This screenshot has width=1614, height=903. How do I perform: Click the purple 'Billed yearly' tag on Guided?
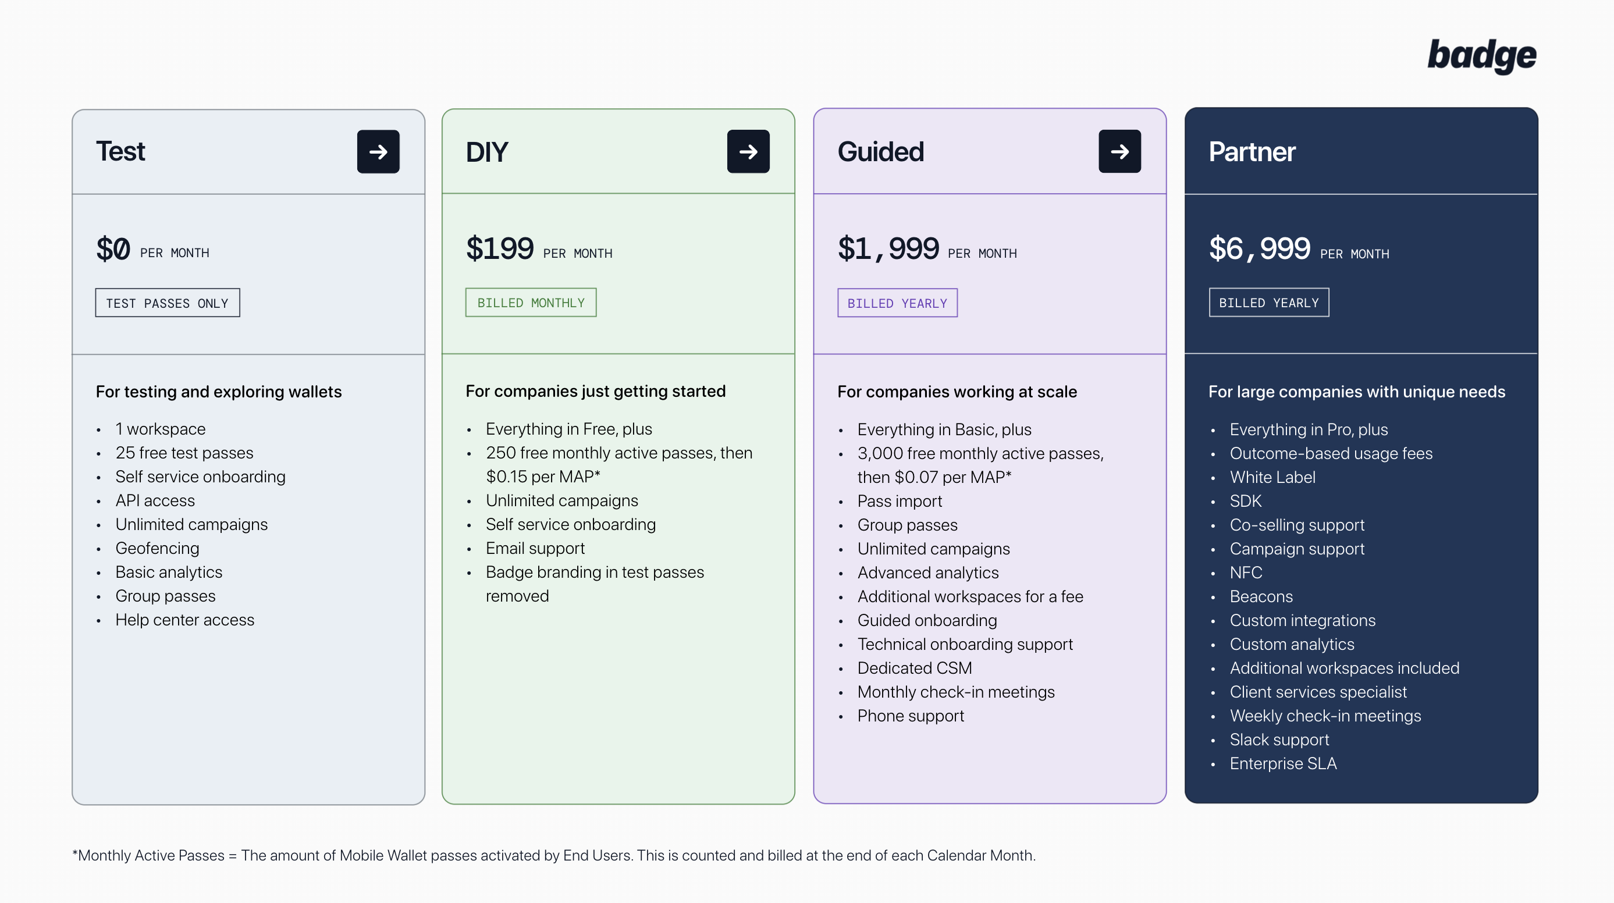(897, 303)
